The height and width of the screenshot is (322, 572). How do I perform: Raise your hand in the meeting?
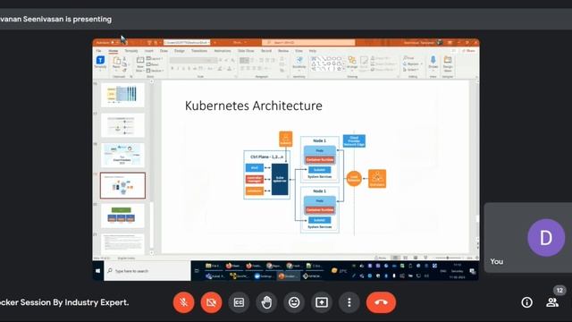[266, 302]
